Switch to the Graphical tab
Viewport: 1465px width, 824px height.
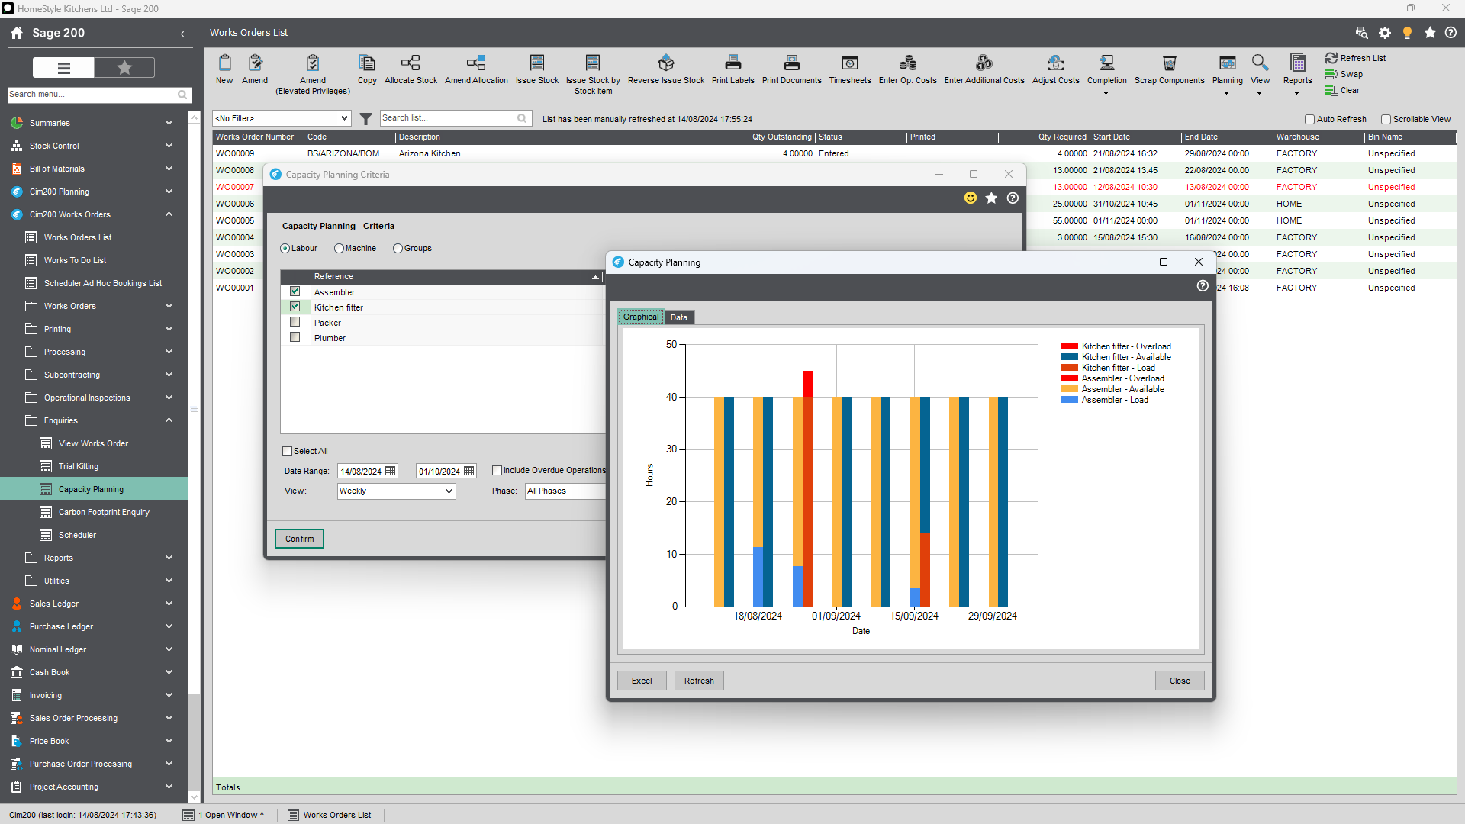coord(640,317)
